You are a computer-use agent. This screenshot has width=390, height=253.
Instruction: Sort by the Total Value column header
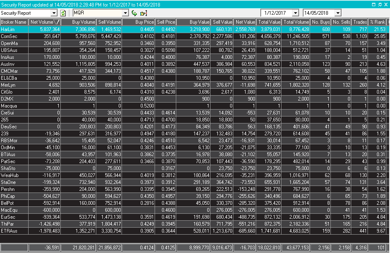pyautogui.click(x=269, y=22)
